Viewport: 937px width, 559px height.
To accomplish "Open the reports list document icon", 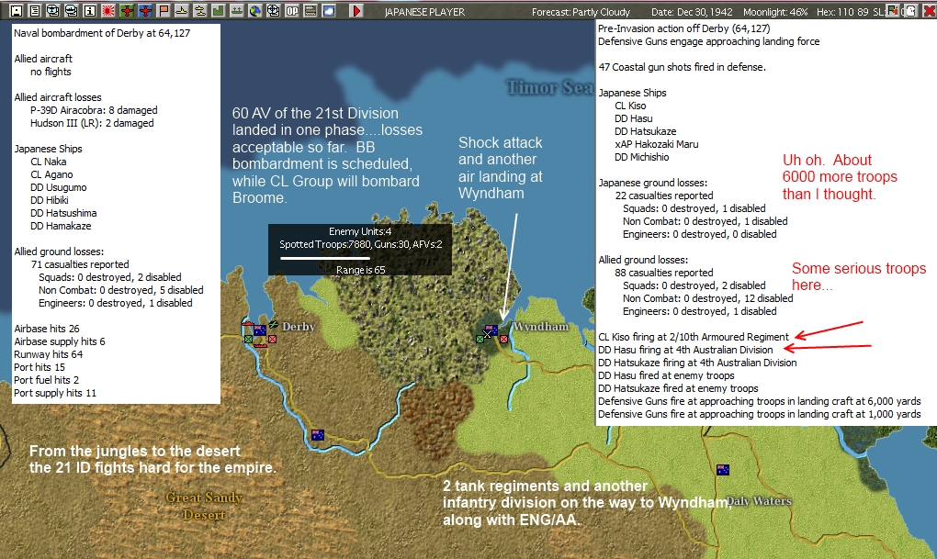I will [x=35, y=11].
